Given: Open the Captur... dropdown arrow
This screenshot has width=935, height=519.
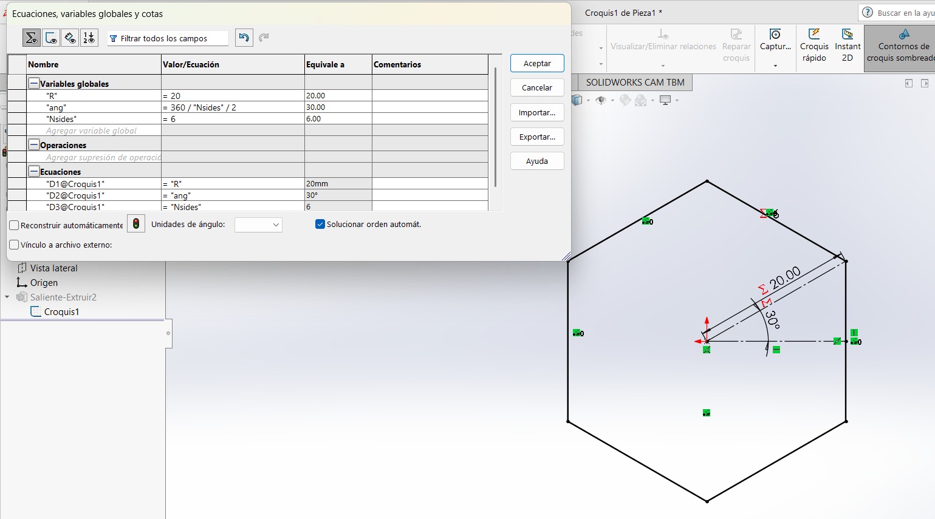Looking at the screenshot, I should [x=775, y=65].
